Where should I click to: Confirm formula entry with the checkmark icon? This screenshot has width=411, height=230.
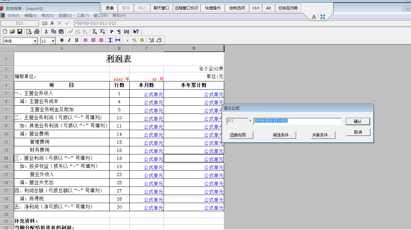click(67, 23)
